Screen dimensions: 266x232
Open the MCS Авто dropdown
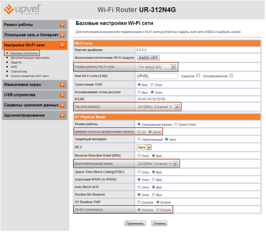[144, 147]
